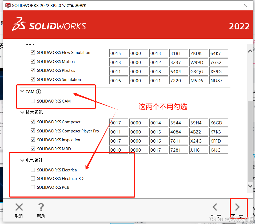The height and width of the screenshot is (224, 255).
Task: Click Simulation serial field ND87
Action: pos(219,81)
